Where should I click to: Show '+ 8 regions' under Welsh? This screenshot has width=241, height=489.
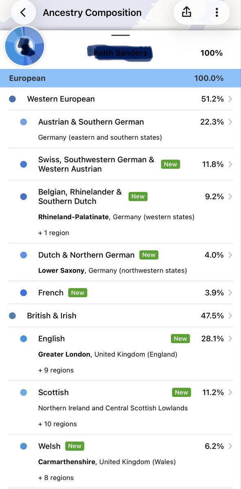click(x=56, y=478)
